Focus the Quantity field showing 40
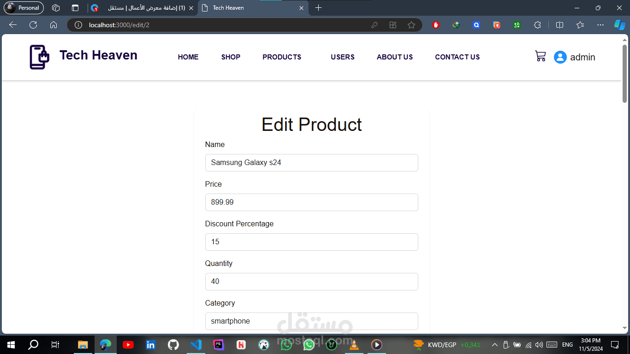The width and height of the screenshot is (630, 354). coord(312,282)
